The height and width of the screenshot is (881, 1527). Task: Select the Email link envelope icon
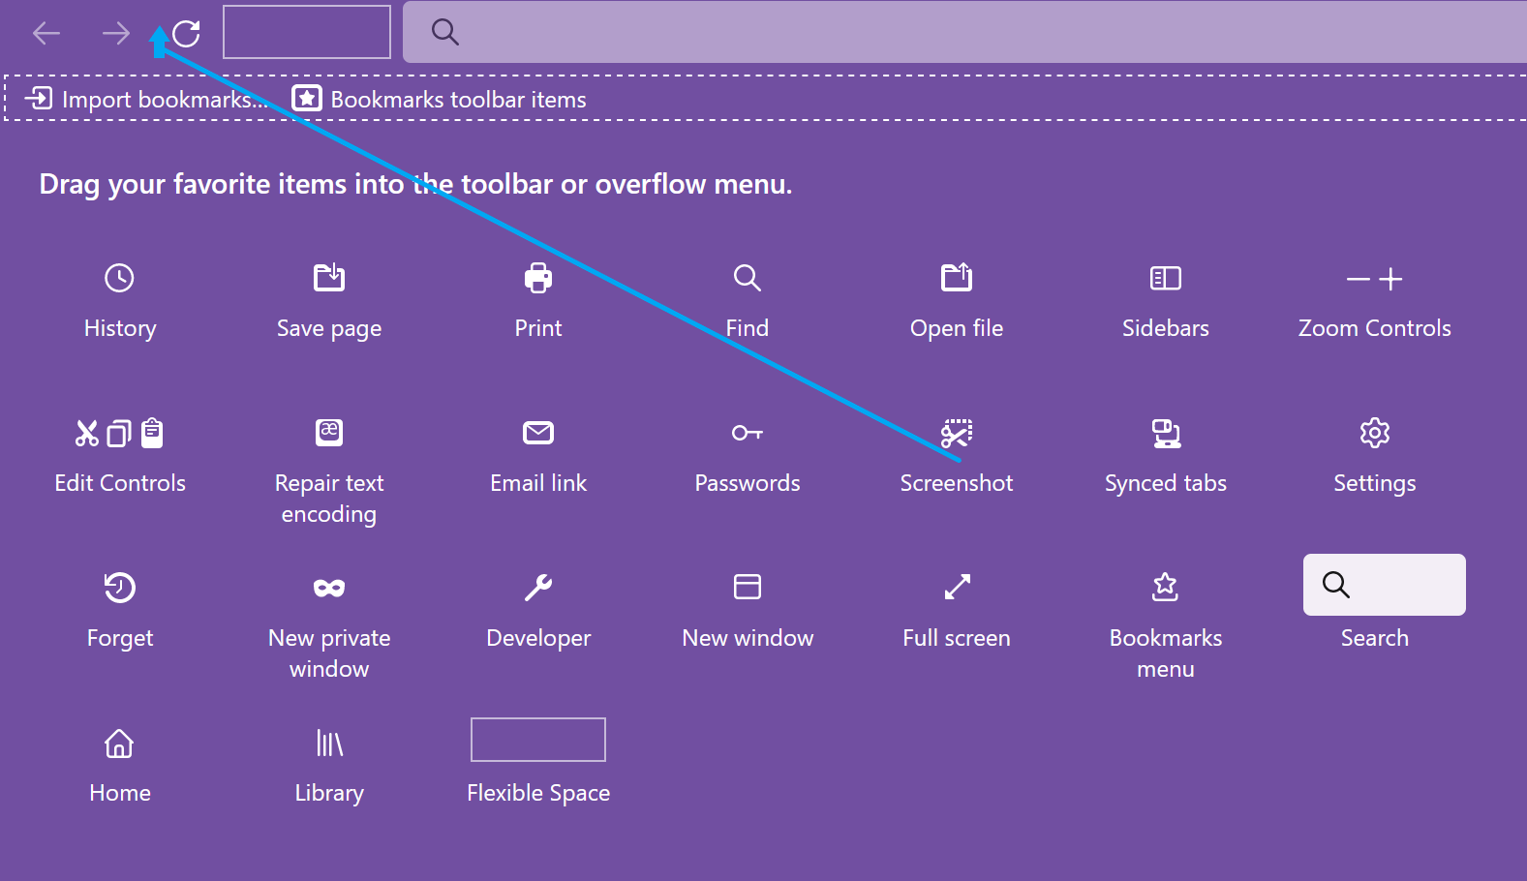[538, 433]
